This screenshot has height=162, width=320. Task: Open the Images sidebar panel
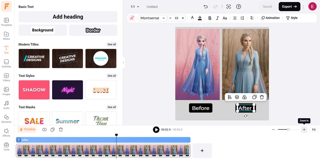6,91
